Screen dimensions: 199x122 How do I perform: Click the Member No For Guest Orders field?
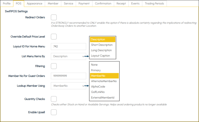click(68, 76)
